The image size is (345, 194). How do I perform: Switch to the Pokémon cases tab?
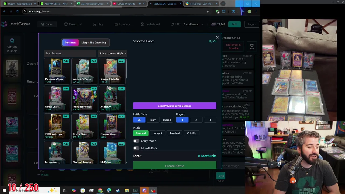(x=70, y=43)
